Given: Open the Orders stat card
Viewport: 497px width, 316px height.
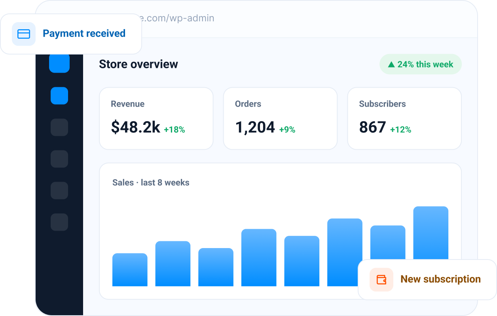Looking at the screenshot, I should click(x=280, y=118).
